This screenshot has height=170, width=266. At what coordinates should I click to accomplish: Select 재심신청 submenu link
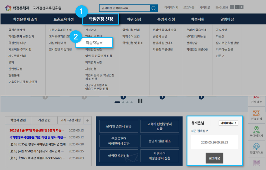coord(91,69)
